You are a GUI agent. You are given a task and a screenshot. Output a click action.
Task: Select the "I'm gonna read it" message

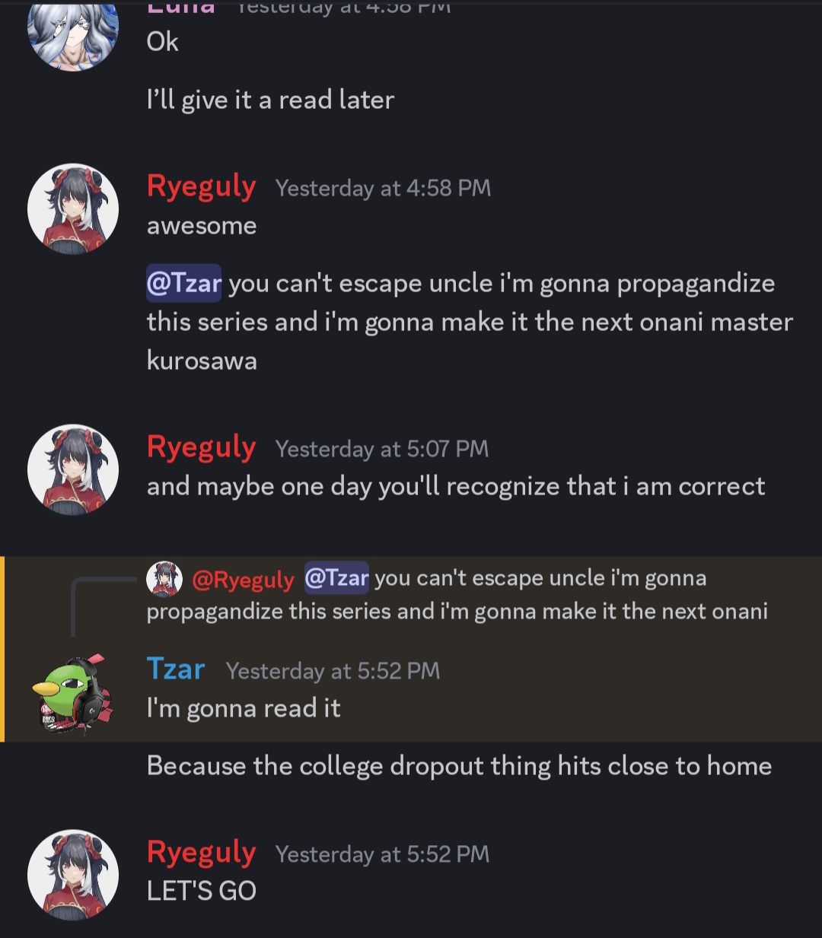(244, 708)
